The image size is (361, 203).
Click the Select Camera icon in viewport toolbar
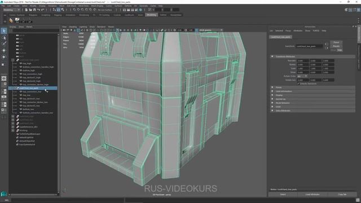pos(64,30)
